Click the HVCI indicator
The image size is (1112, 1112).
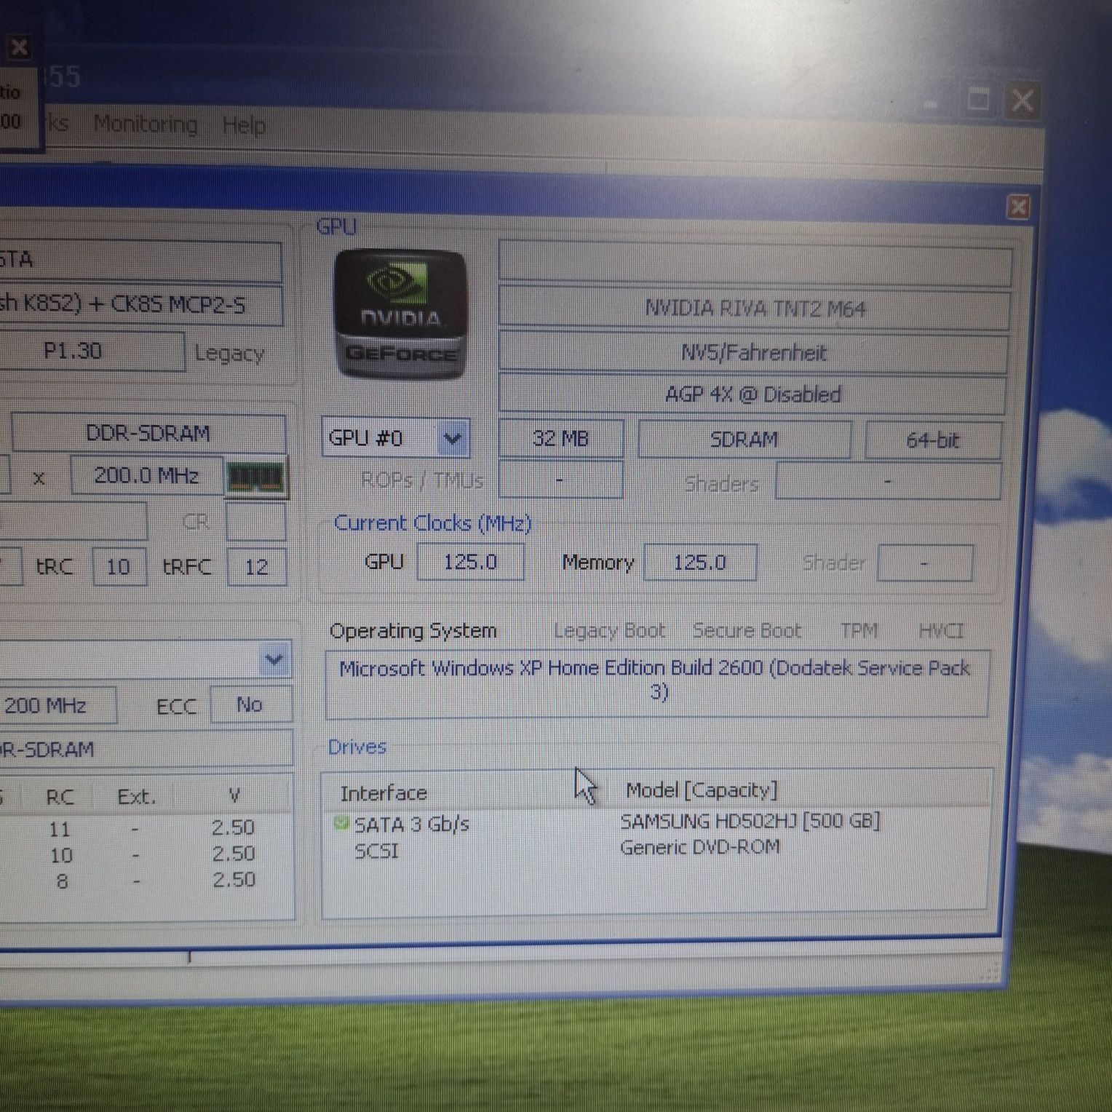pos(941,631)
